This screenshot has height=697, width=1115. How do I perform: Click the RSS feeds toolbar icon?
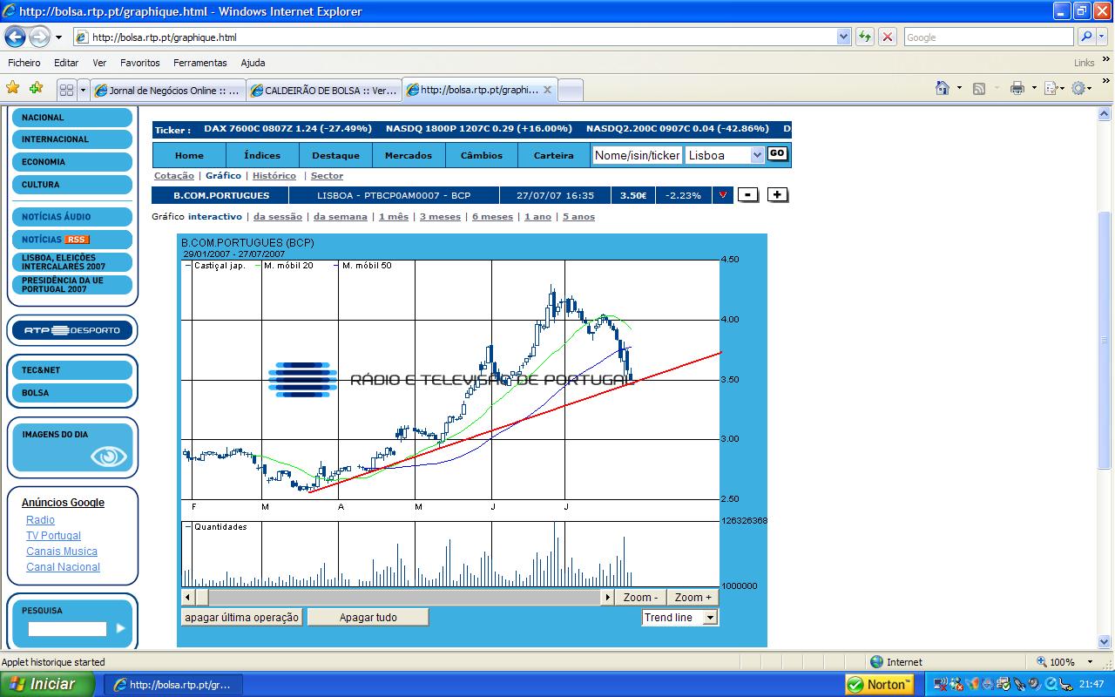pyautogui.click(x=979, y=88)
